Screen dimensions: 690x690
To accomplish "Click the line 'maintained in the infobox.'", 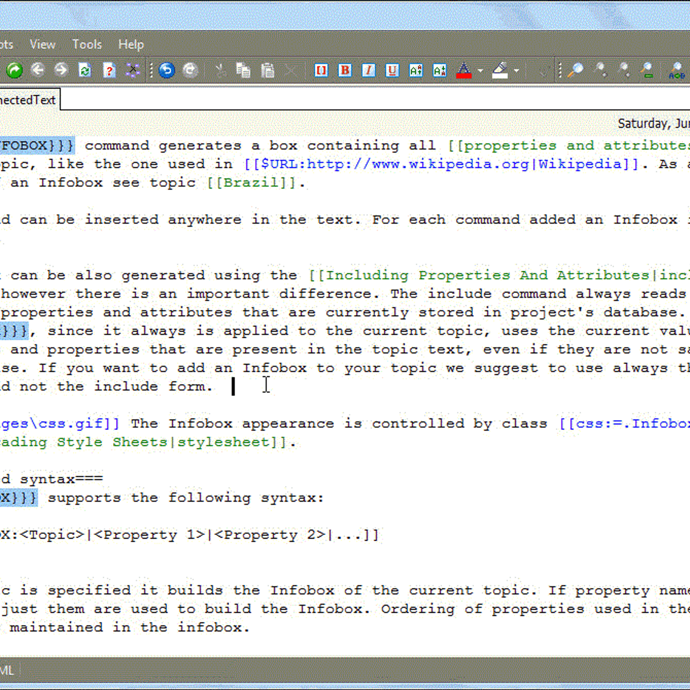I will tap(129, 627).
